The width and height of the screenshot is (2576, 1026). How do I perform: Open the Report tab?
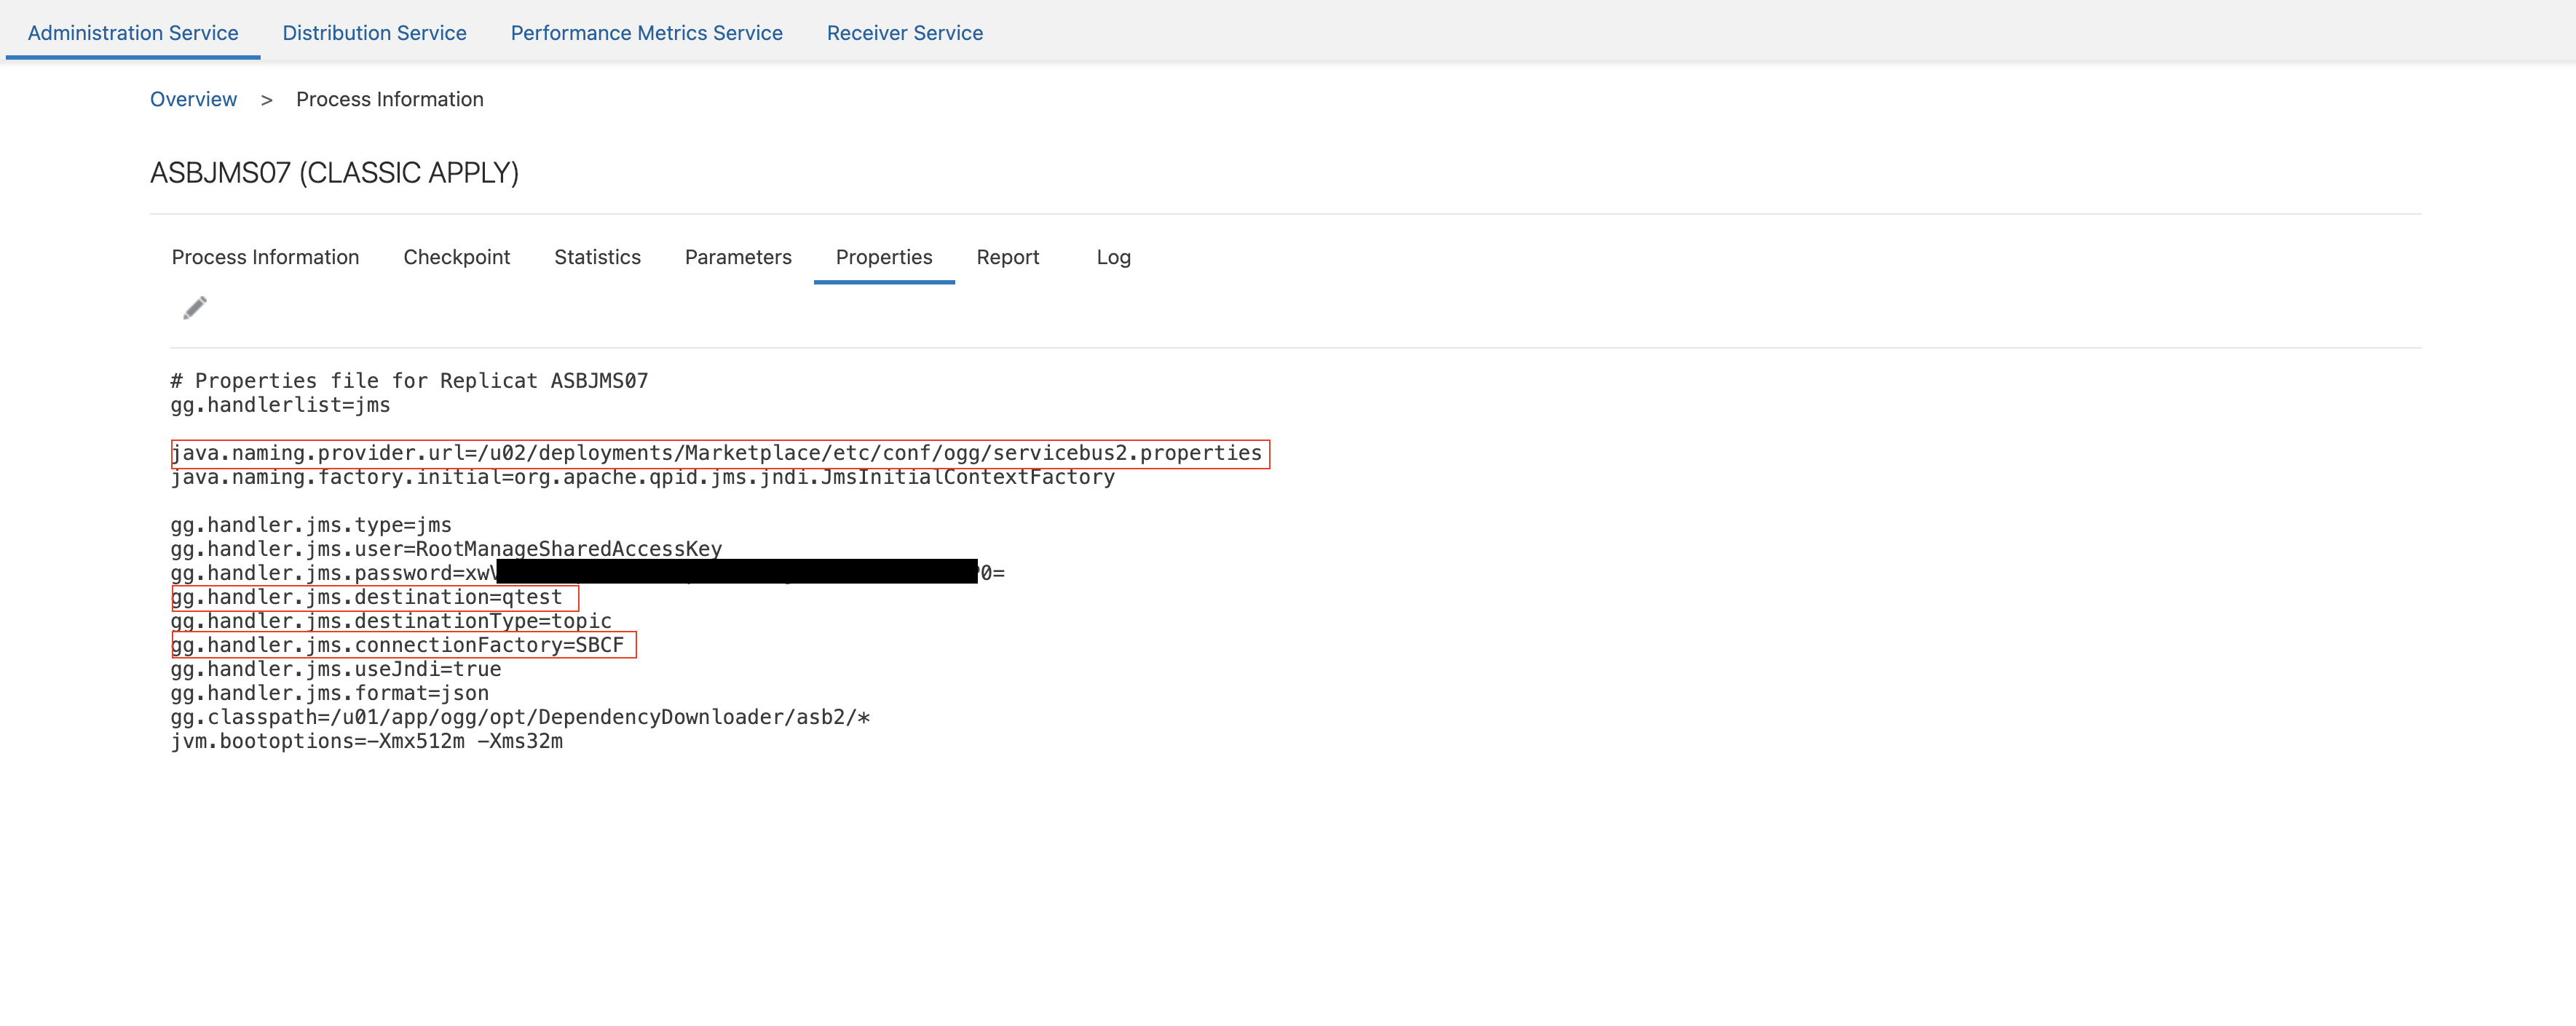click(x=1007, y=257)
